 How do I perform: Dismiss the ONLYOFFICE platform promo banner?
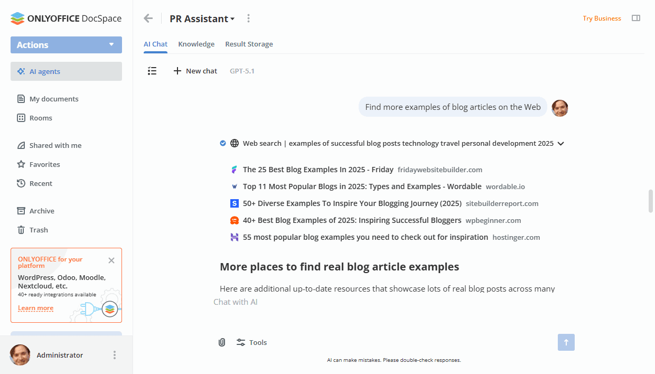(x=111, y=260)
